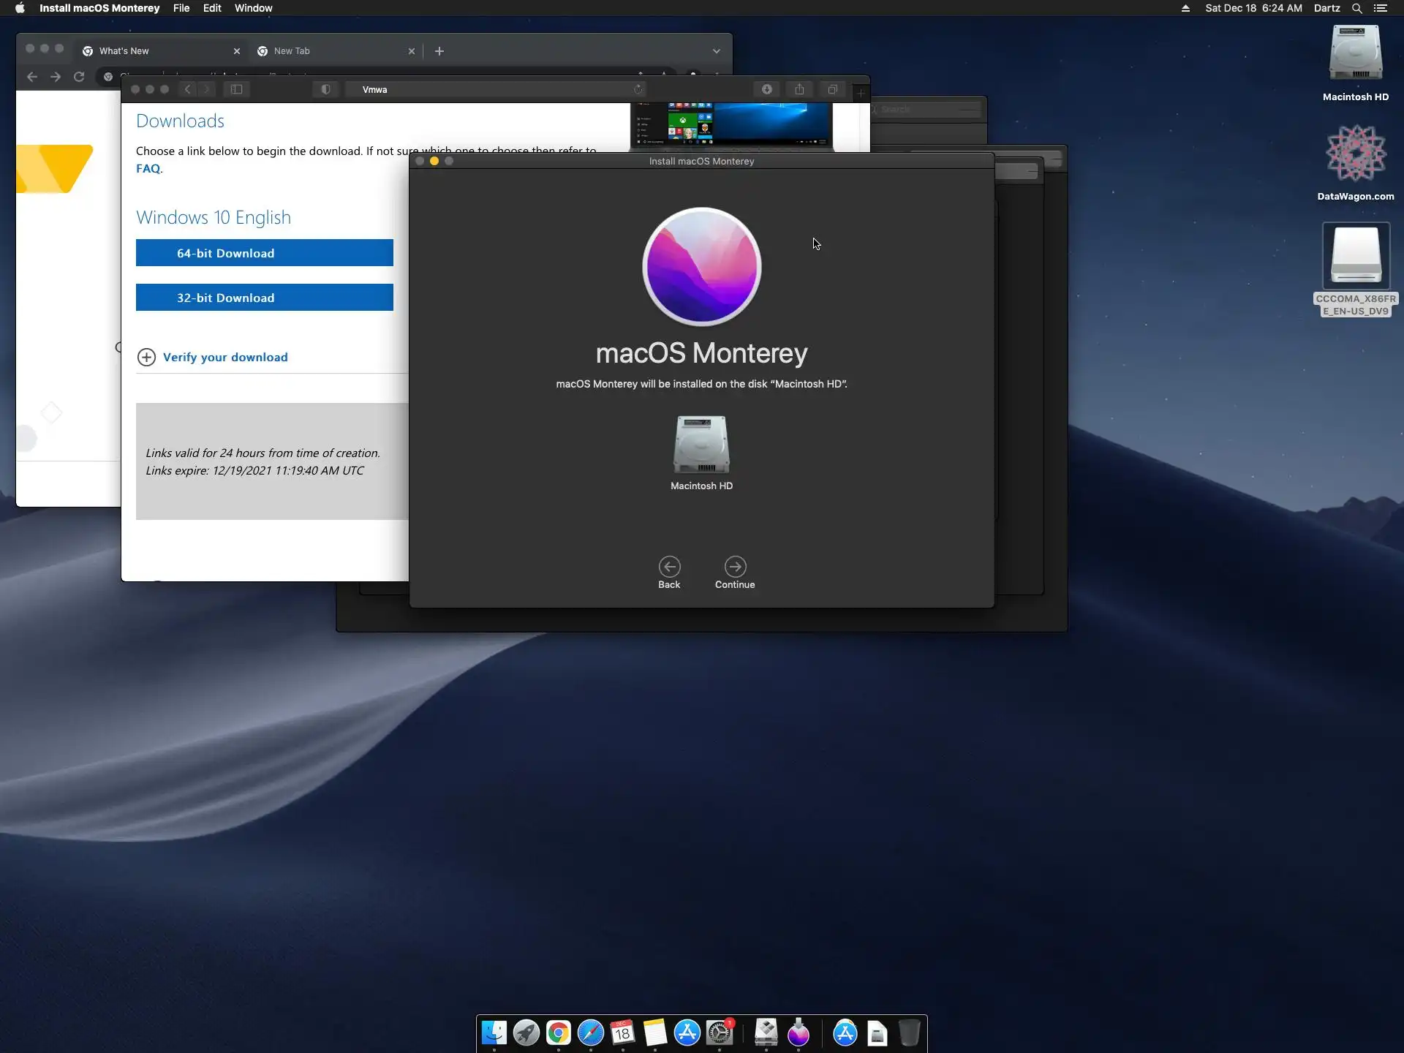The height and width of the screenshot is (1053, 1404).
Task: Open System Preferences in the Dock
Action: point(720,1033)
